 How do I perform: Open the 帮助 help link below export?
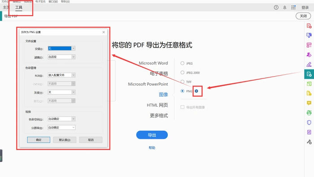(152, 147)
